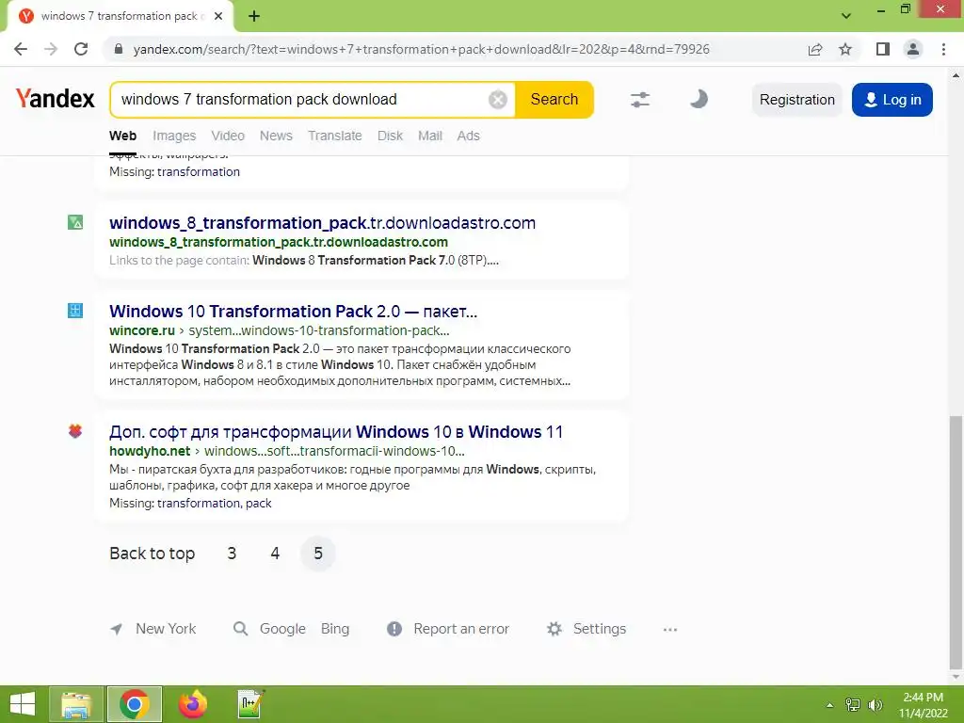Open Chrome profile avatar
The height and width of the screenshot is (723, 964).
click(913, 49)
